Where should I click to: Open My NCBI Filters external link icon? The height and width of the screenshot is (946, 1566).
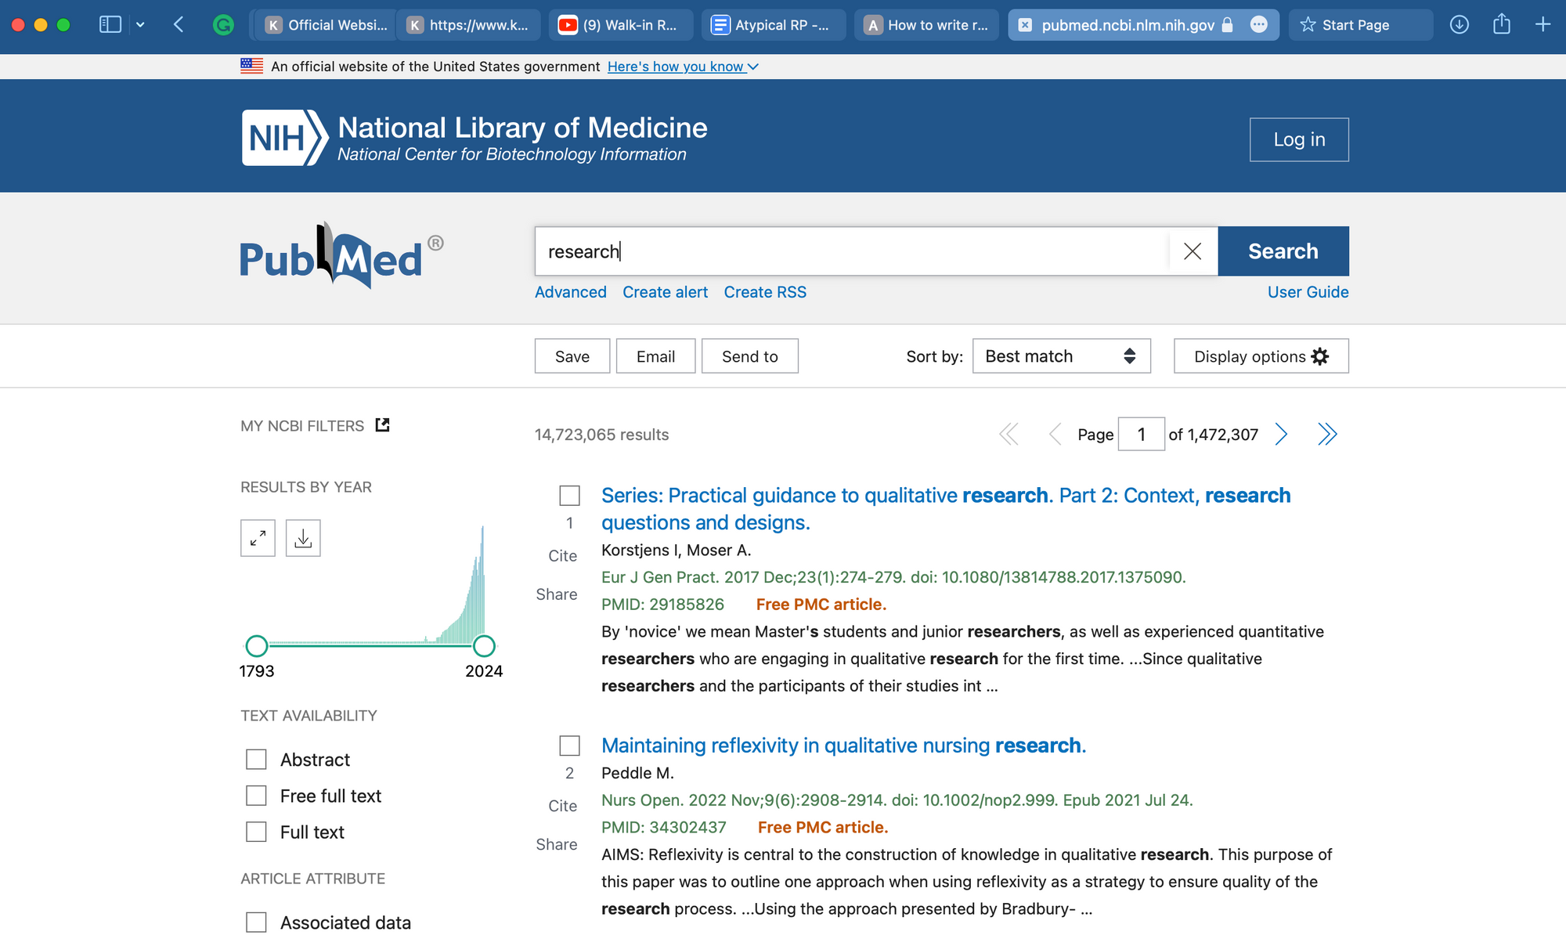pyautogui.click(x=382, y=425)
